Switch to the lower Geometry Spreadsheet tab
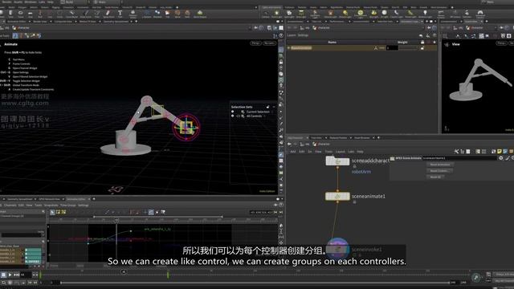 20,199
